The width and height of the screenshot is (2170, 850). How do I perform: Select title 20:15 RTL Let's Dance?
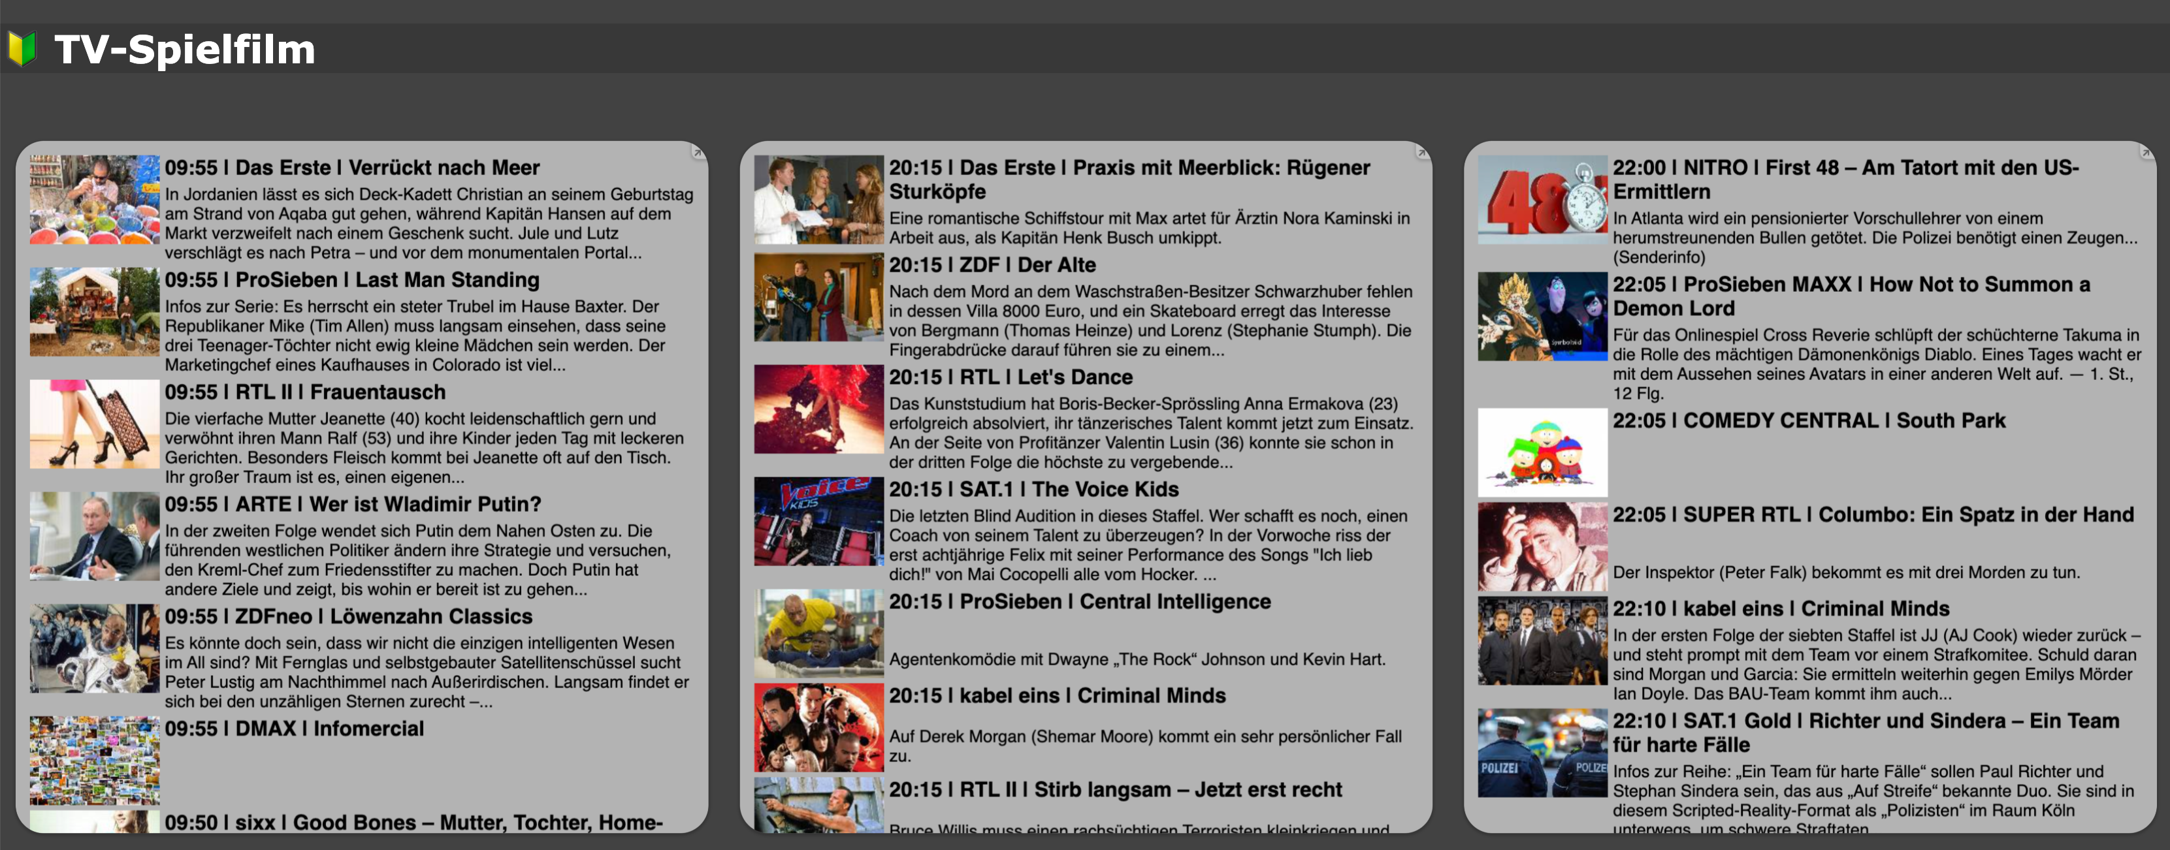click(1011, 376)
